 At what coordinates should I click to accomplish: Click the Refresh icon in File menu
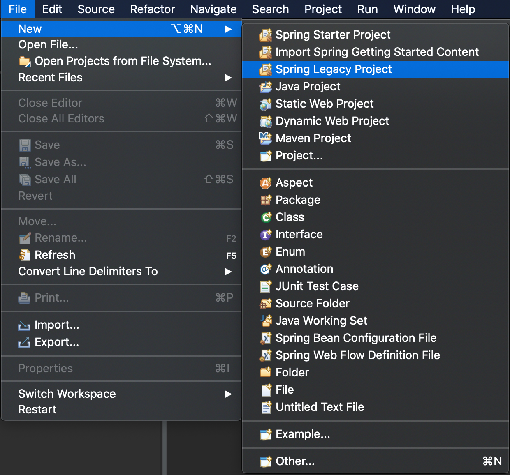[25, 255]
